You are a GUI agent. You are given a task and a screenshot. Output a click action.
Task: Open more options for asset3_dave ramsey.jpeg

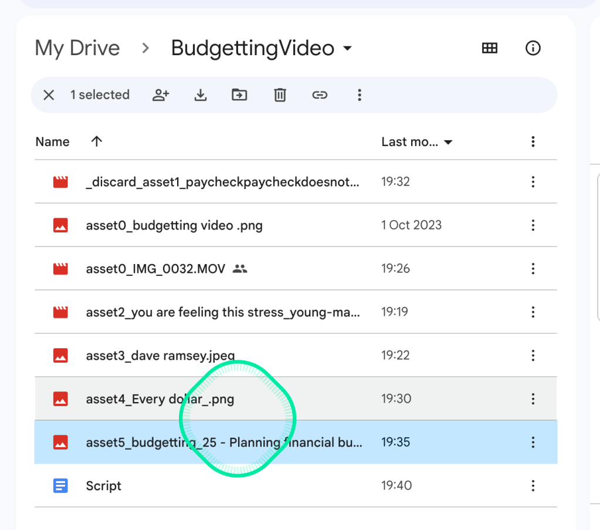[533, 355]
